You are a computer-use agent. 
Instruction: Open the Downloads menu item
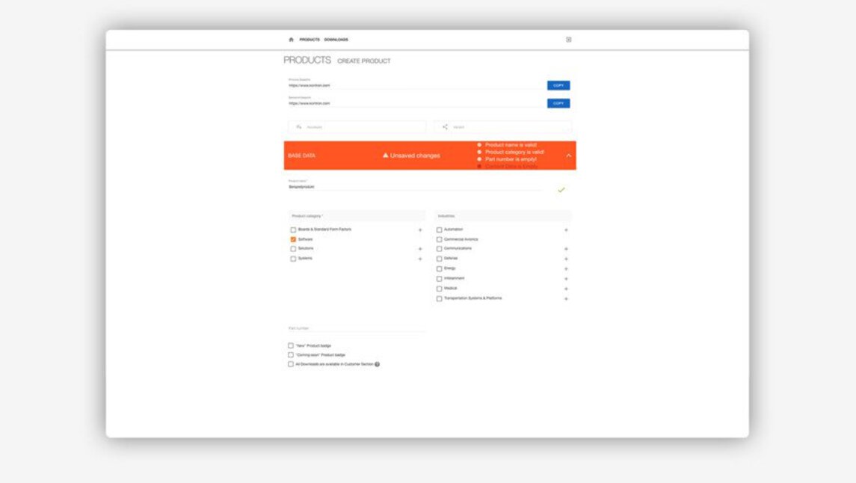pos(336,40)
